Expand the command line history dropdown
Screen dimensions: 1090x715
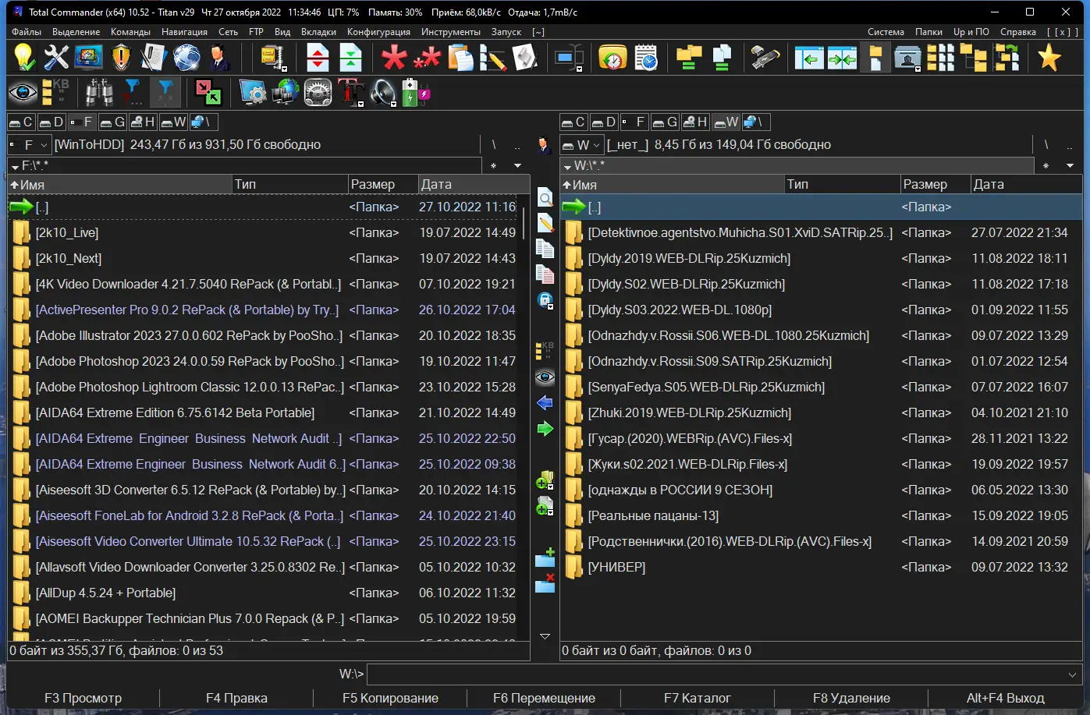tap(1073, 674)
